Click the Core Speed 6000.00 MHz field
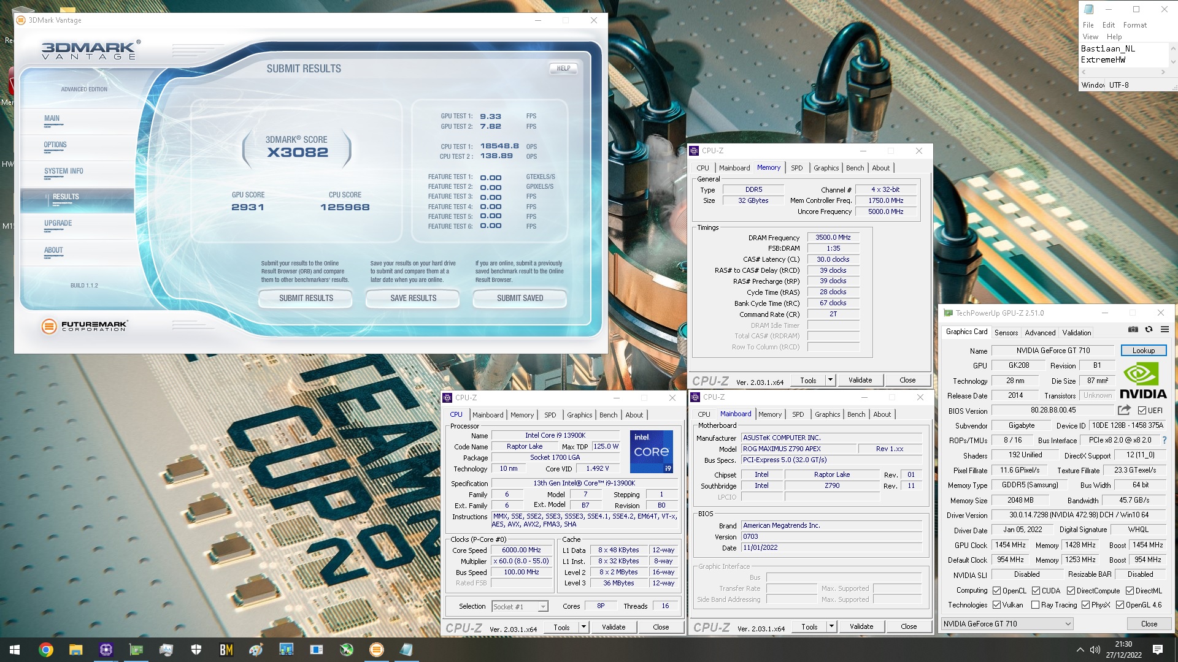Screen dimensions: 1178x662 [x=522, y=550]
